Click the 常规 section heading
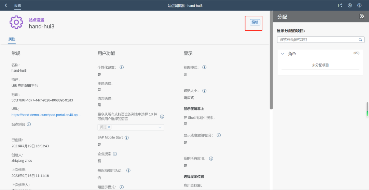The height and width of the screenshot is (190, 369). [16, 53]
